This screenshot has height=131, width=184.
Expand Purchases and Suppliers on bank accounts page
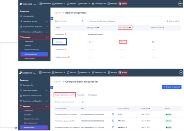coord(33,101)
